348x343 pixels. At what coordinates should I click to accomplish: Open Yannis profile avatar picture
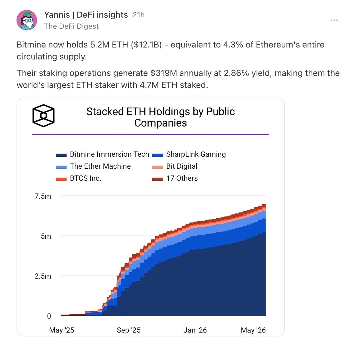click(x=27, y=20)
